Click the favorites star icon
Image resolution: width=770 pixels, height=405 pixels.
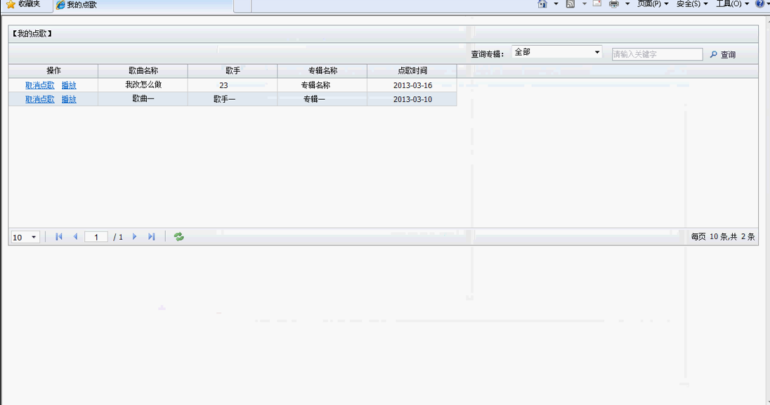(x=11, y=4)
